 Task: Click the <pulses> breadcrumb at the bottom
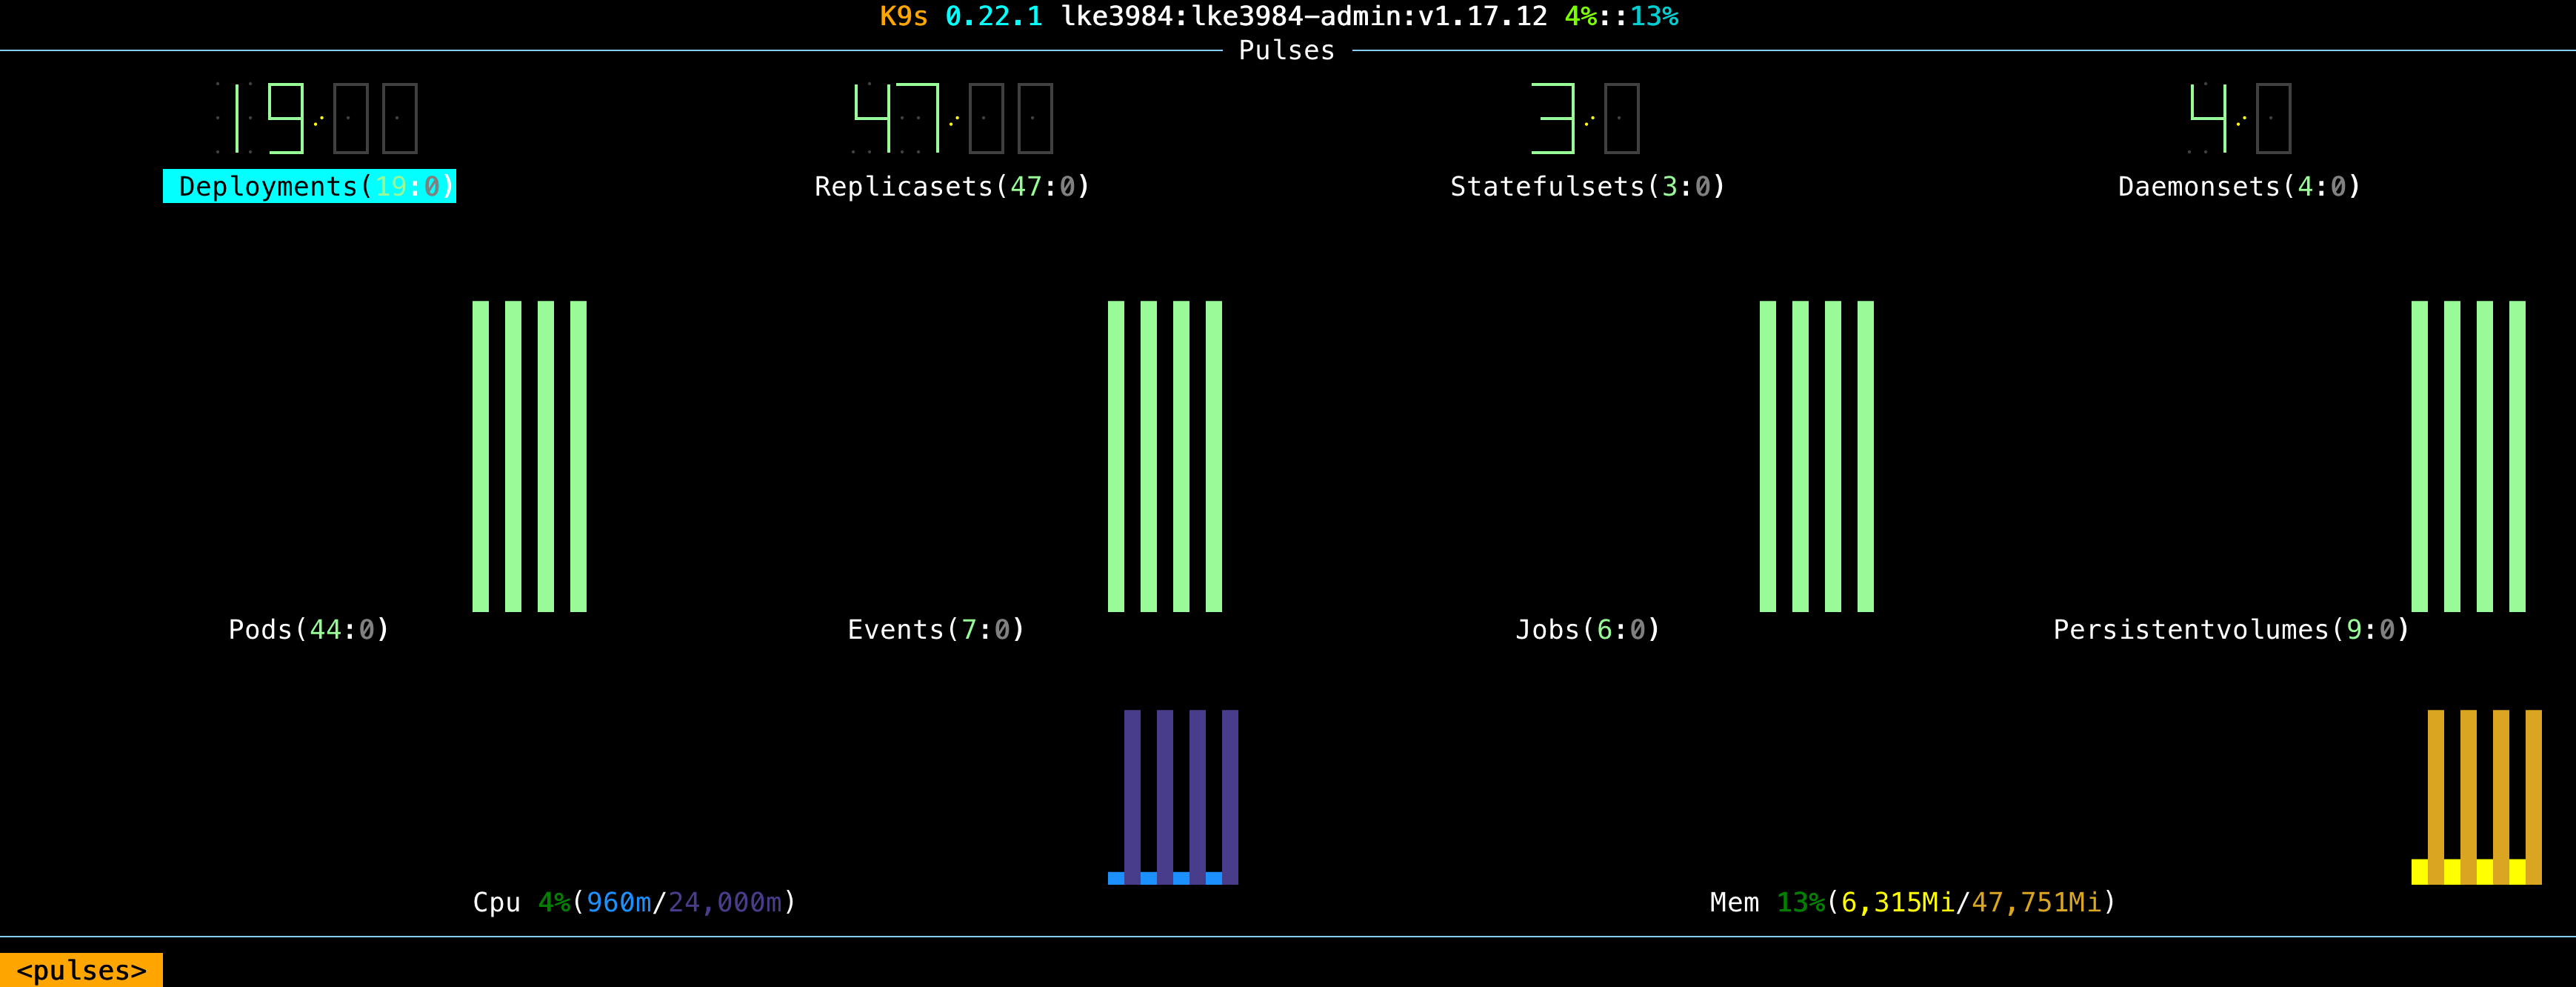click(82, 970)
